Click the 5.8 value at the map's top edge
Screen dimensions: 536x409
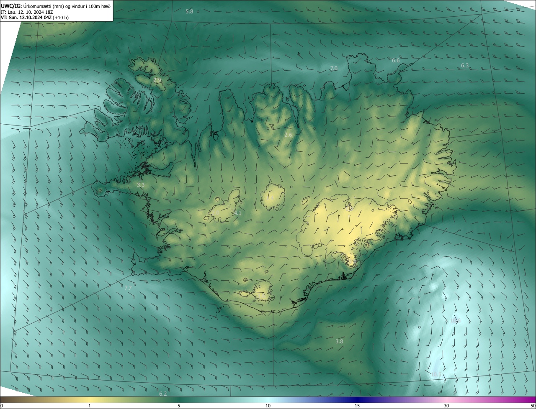(189, 12)
